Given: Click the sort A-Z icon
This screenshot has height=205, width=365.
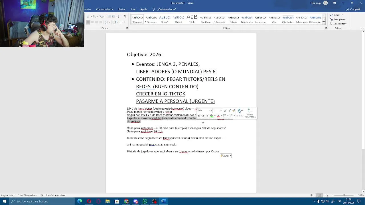Looking at the screenshot, I should [119, 16].
